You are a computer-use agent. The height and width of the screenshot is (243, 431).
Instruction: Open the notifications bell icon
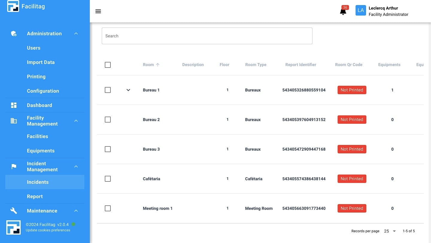[x=343, y=12]
